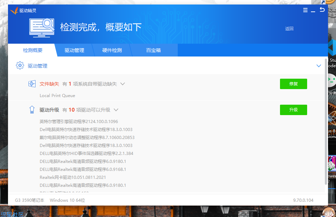Image resolution: width=336 pixels, height=217 pixels.
Task: Select DELL电脑英特尔HID事件筛选器驱动程序2.2.1.384
Action: (86, 153)
